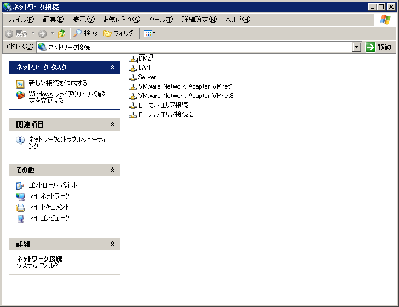Viewport: 399px width, 307px height.
Task: Click VMware Network Adapter VMnet1 icon
Action: click(x=132, y=86)
